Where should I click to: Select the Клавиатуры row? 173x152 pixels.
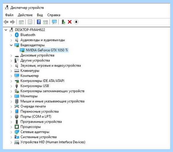coord(30,71)
